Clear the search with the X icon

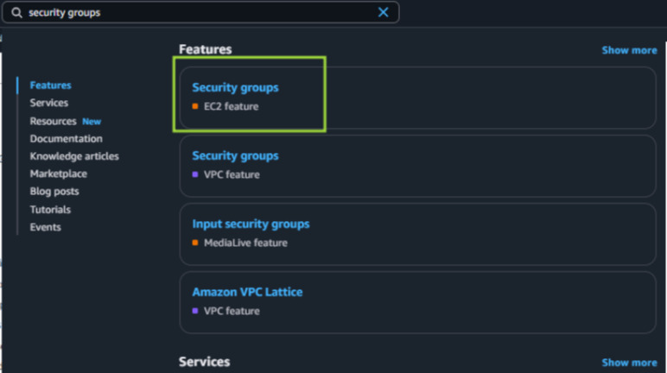pos(383,12)
